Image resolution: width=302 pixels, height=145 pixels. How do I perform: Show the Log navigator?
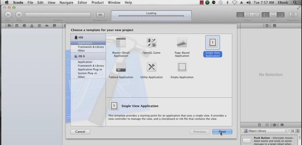(x=54, y=26)
